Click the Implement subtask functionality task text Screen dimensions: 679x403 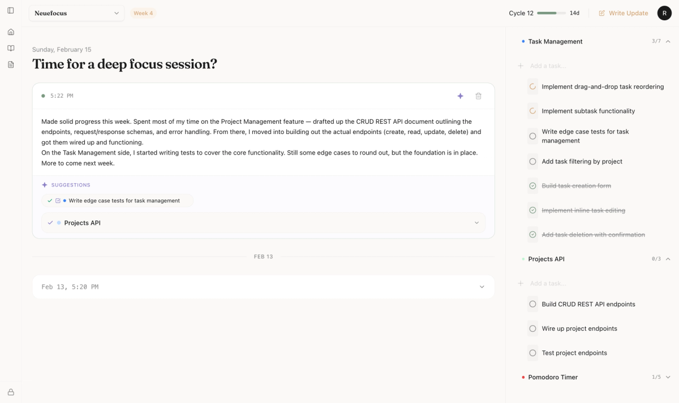588,111
